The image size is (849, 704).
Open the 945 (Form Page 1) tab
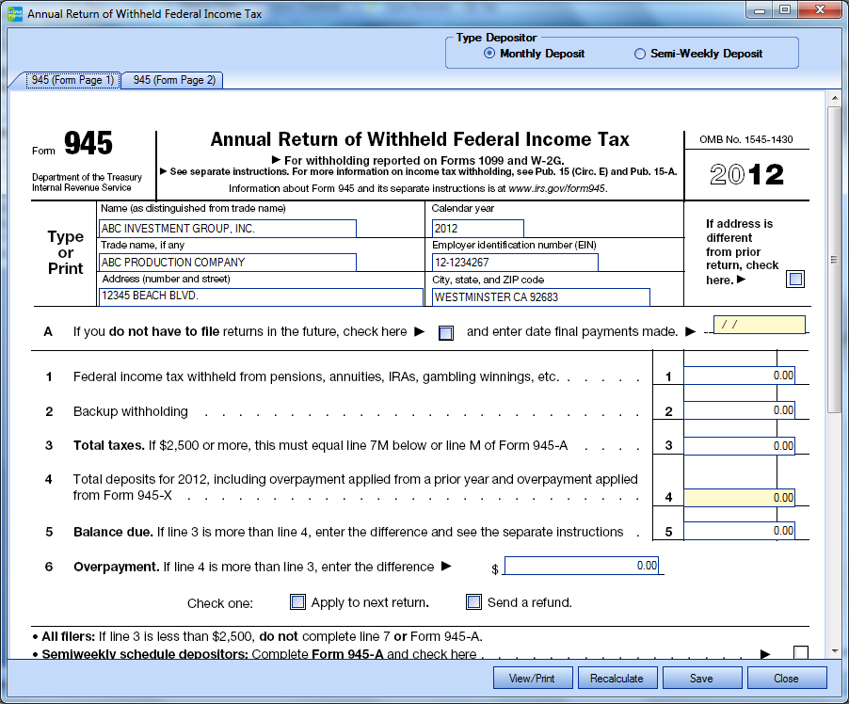click(72, 81)
